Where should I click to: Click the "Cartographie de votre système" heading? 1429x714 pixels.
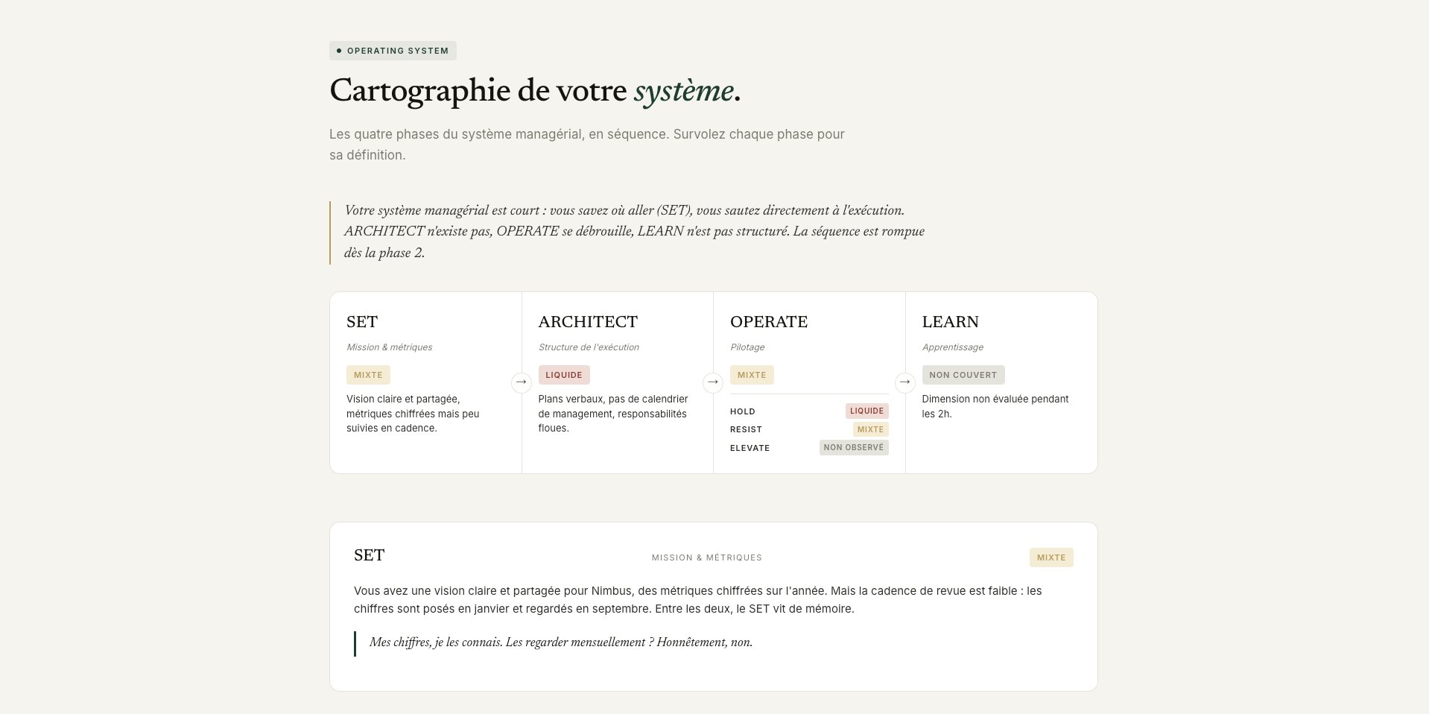(535, 91)
